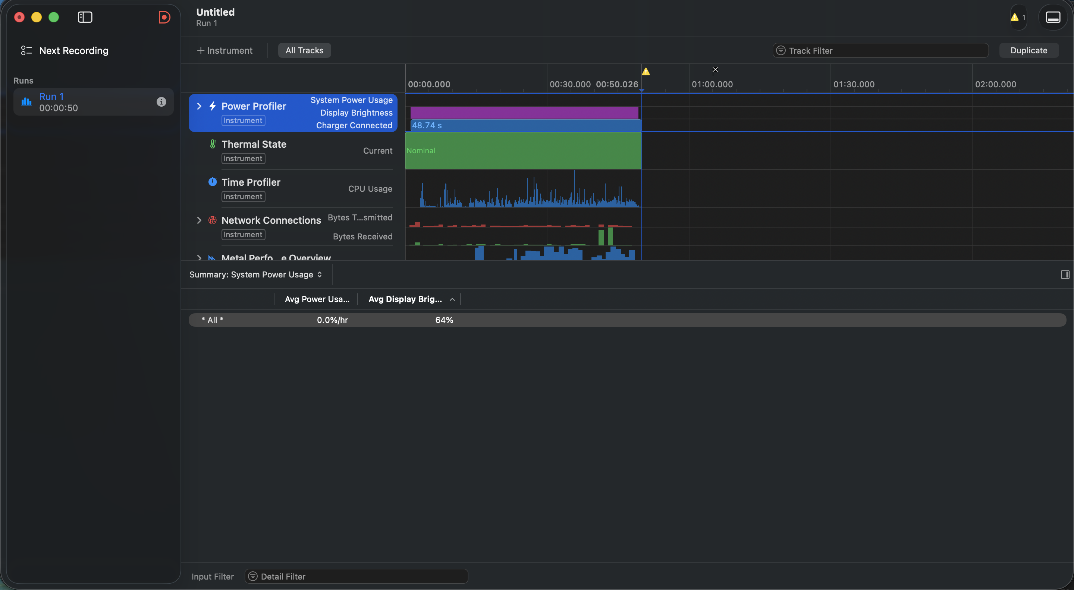Screen dimensions: 1074x590
Task: Select the All Tracks tab
Action: [x=304, y=50]
